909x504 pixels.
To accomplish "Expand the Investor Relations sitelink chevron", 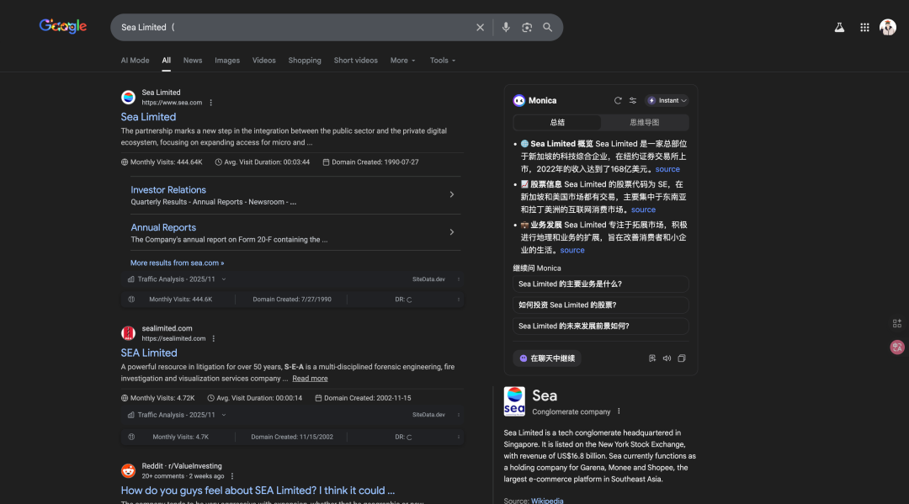I will [x=452, y=194].
